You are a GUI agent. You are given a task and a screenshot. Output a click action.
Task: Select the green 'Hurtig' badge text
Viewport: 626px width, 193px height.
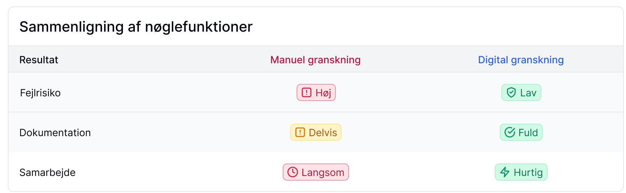(x=528, y=173)
